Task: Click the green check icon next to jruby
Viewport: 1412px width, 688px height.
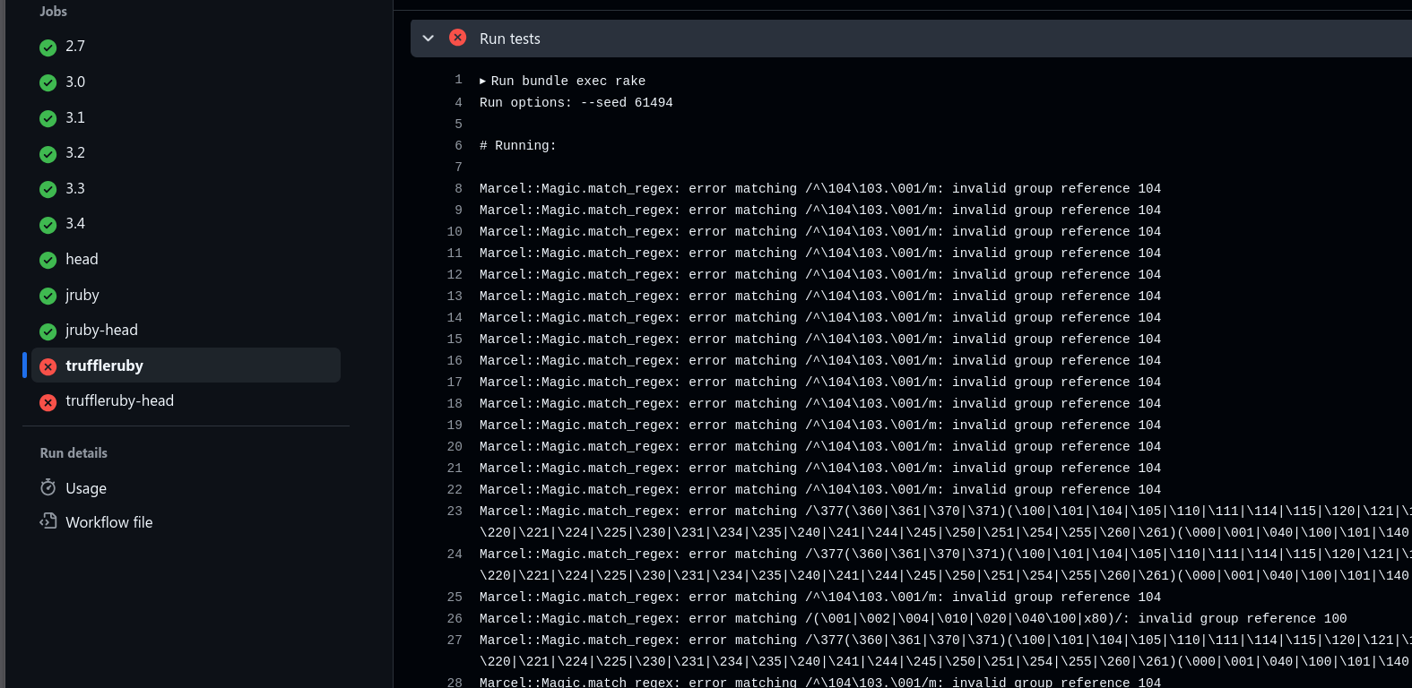Action: 48,297
